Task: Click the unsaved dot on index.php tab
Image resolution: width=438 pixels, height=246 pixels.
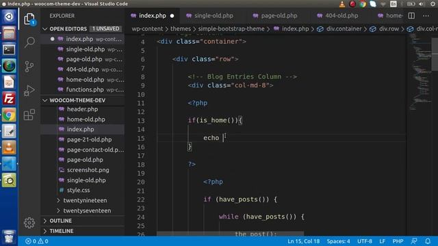Action: coord(172,16)
